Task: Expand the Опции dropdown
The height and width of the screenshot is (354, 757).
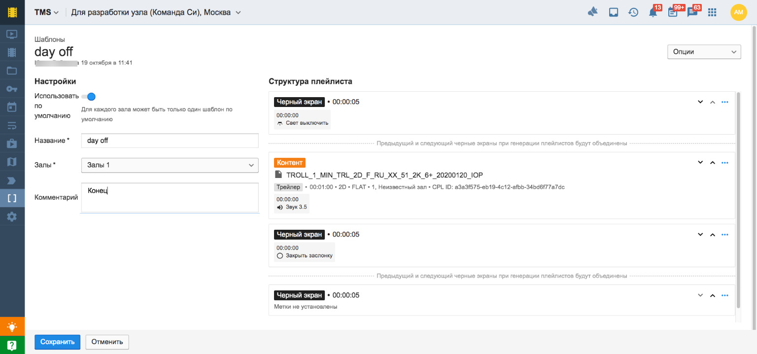Action: click(x=703, y=52)
